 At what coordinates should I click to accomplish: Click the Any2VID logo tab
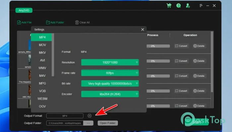tap(24, 10)
